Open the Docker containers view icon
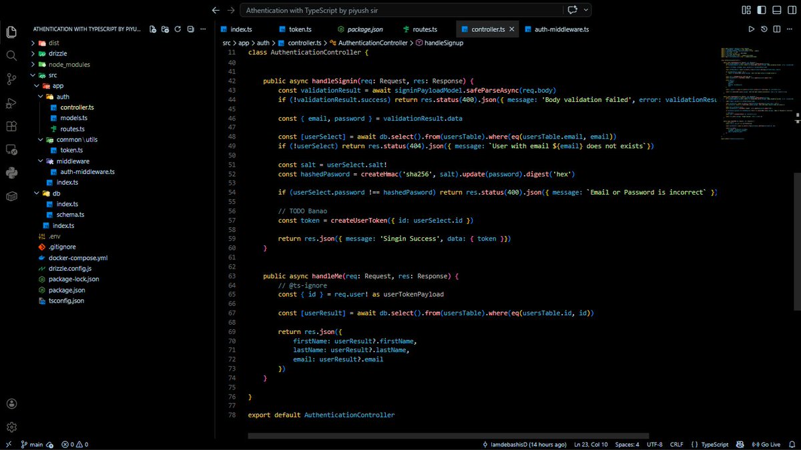801x450 pixels. [x=11, y=196]
